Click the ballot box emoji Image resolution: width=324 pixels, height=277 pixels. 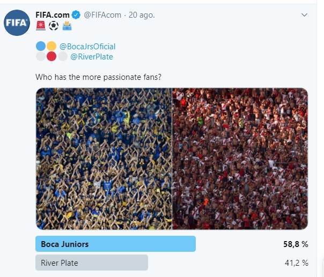tap(67, 25)
